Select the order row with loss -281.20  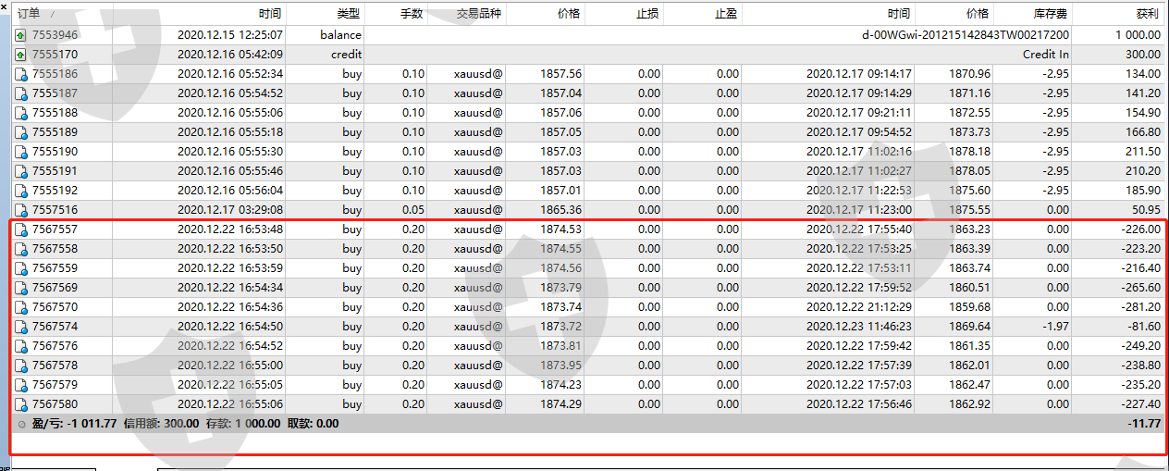[x=592, y=307]
